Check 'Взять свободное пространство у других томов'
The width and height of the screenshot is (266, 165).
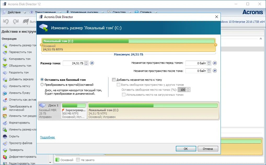pyautogui.click(x=119, y=84)
